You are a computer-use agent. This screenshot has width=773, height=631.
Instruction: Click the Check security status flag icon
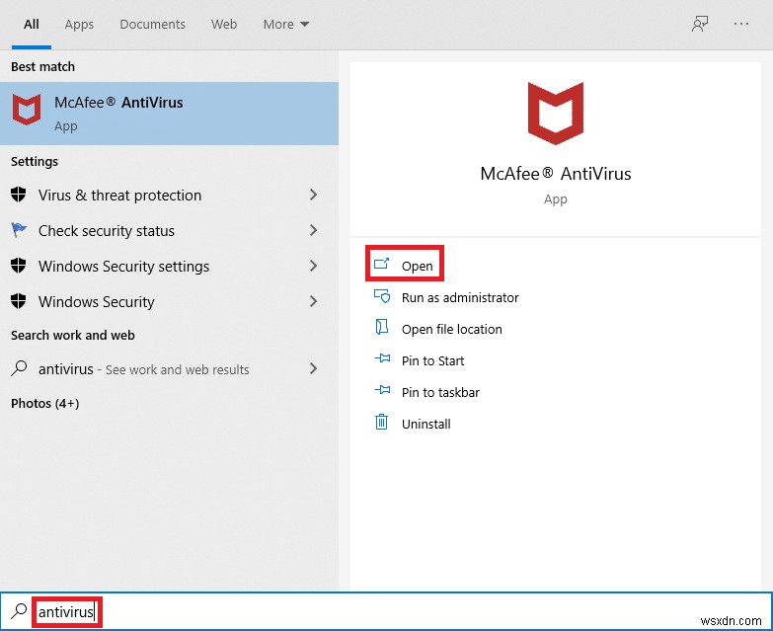[x=19, y=230]
